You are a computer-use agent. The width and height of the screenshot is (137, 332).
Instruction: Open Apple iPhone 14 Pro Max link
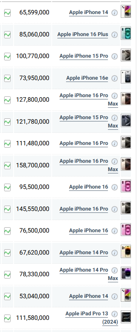[89, 274]
